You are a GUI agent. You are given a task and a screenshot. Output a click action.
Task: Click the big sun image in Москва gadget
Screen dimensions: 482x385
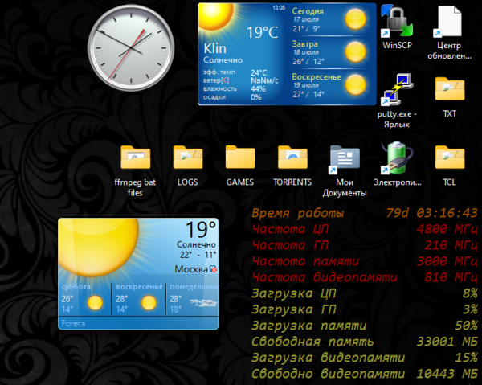99,248
